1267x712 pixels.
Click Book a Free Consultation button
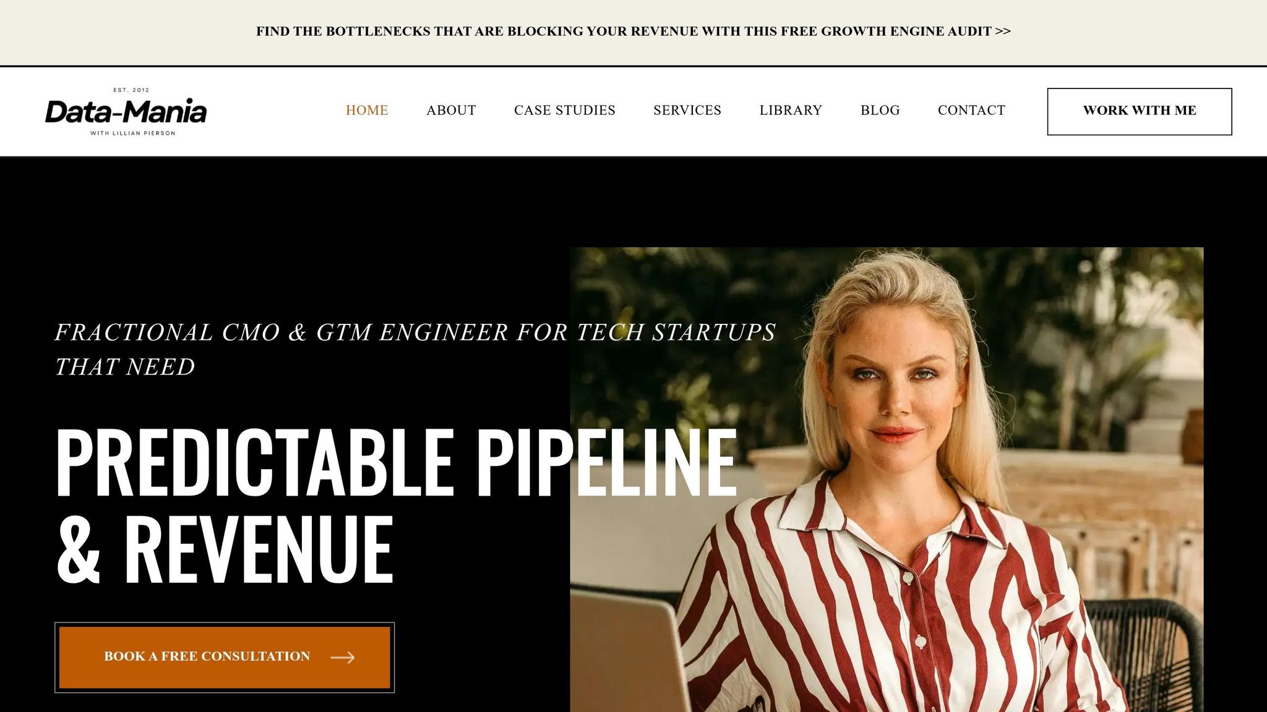225,658
